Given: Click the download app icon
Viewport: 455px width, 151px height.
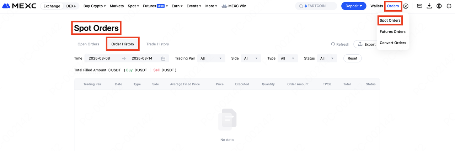Looking at the screenshot, I should point(429,6).
